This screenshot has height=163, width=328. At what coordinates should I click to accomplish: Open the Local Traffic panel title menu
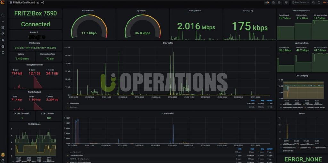pyautogui.click(x=168, y=113)
